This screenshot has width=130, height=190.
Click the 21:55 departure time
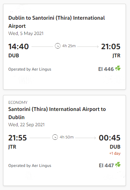click(18, 138)
